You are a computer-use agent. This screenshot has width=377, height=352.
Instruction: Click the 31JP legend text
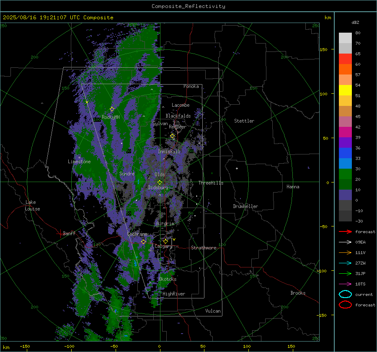click(360, 273)
